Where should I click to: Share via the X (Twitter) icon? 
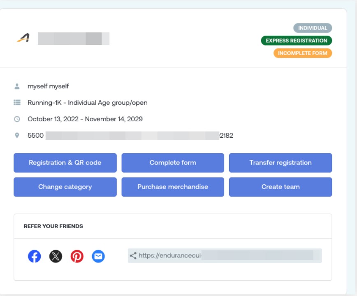point(56,256)
